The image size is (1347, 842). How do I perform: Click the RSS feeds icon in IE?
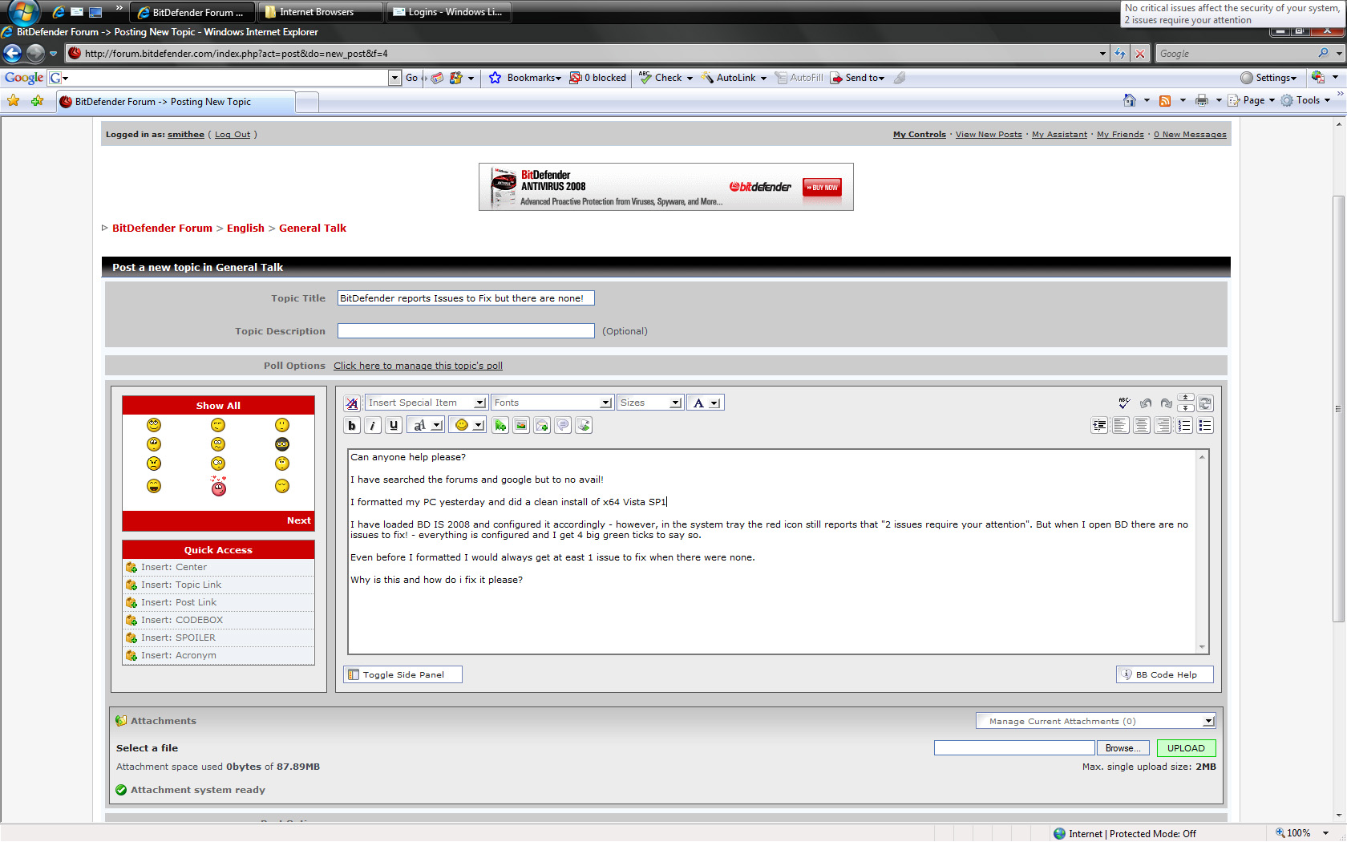pos(1165,100)
